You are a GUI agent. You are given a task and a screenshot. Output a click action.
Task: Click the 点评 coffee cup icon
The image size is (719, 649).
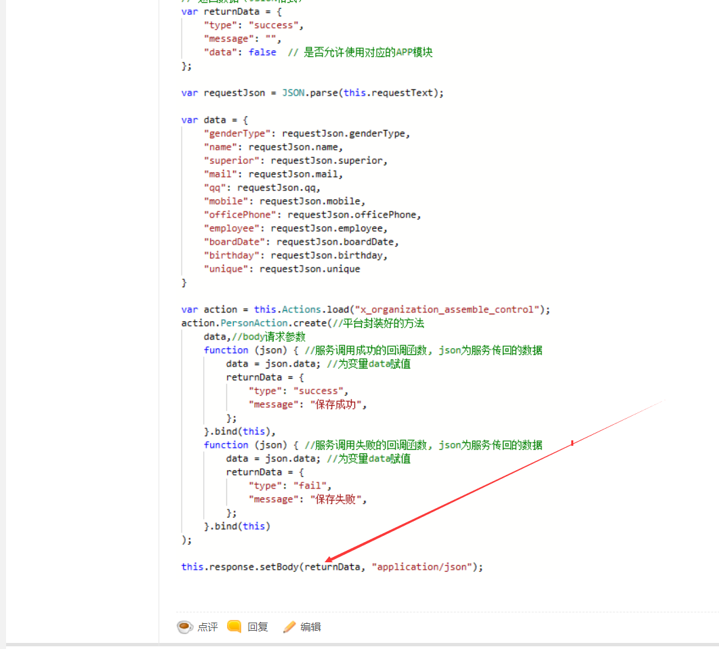pyautogui.click(x=185, y=627)
